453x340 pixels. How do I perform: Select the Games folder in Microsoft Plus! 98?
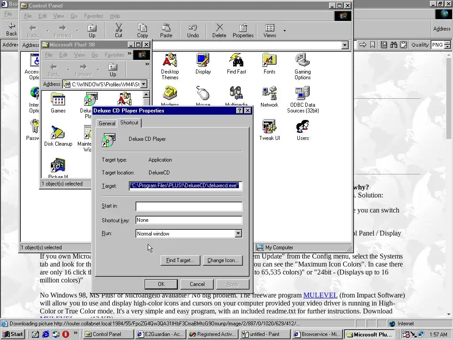(58, 103)
